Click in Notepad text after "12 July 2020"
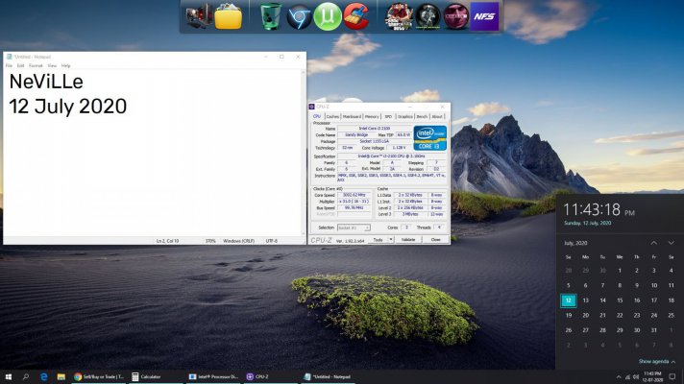Viewport: 684px width, 384px height. [129, 107]
